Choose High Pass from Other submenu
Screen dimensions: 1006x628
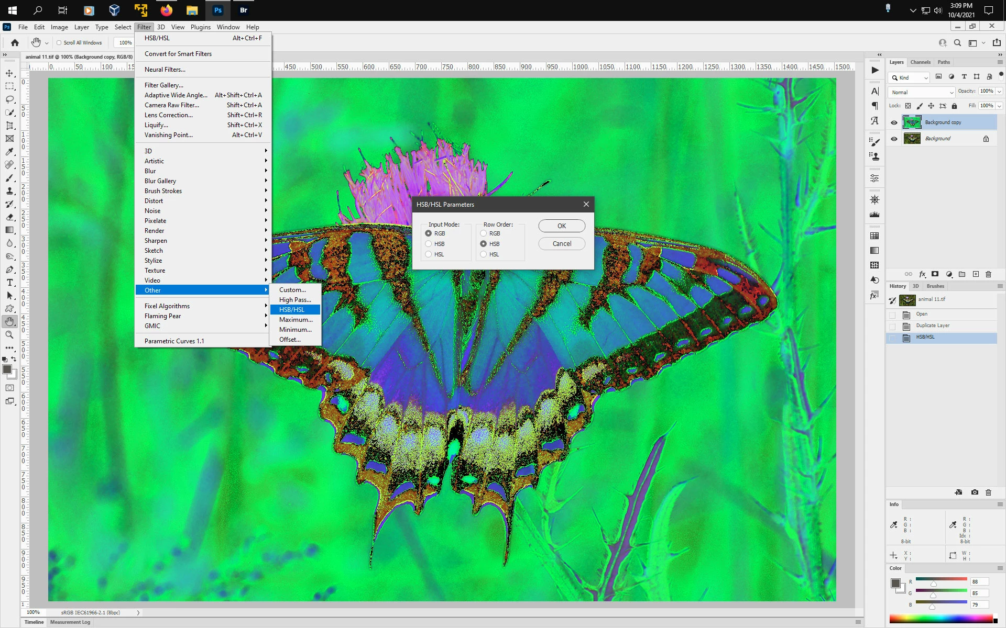point(295,300)
